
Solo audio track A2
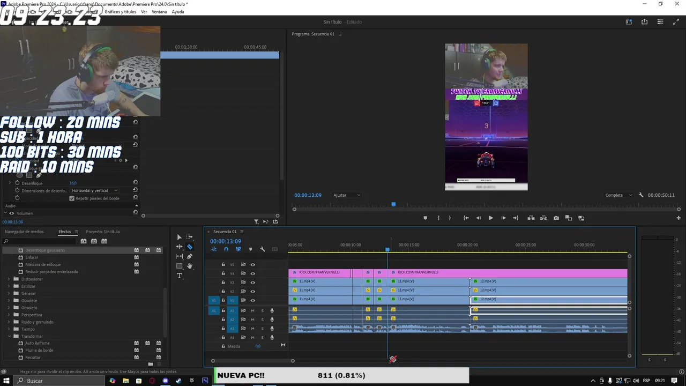(262, 320)
